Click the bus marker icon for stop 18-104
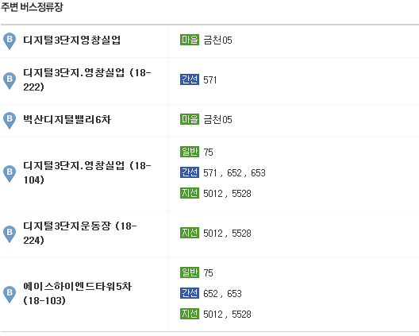 10,174
